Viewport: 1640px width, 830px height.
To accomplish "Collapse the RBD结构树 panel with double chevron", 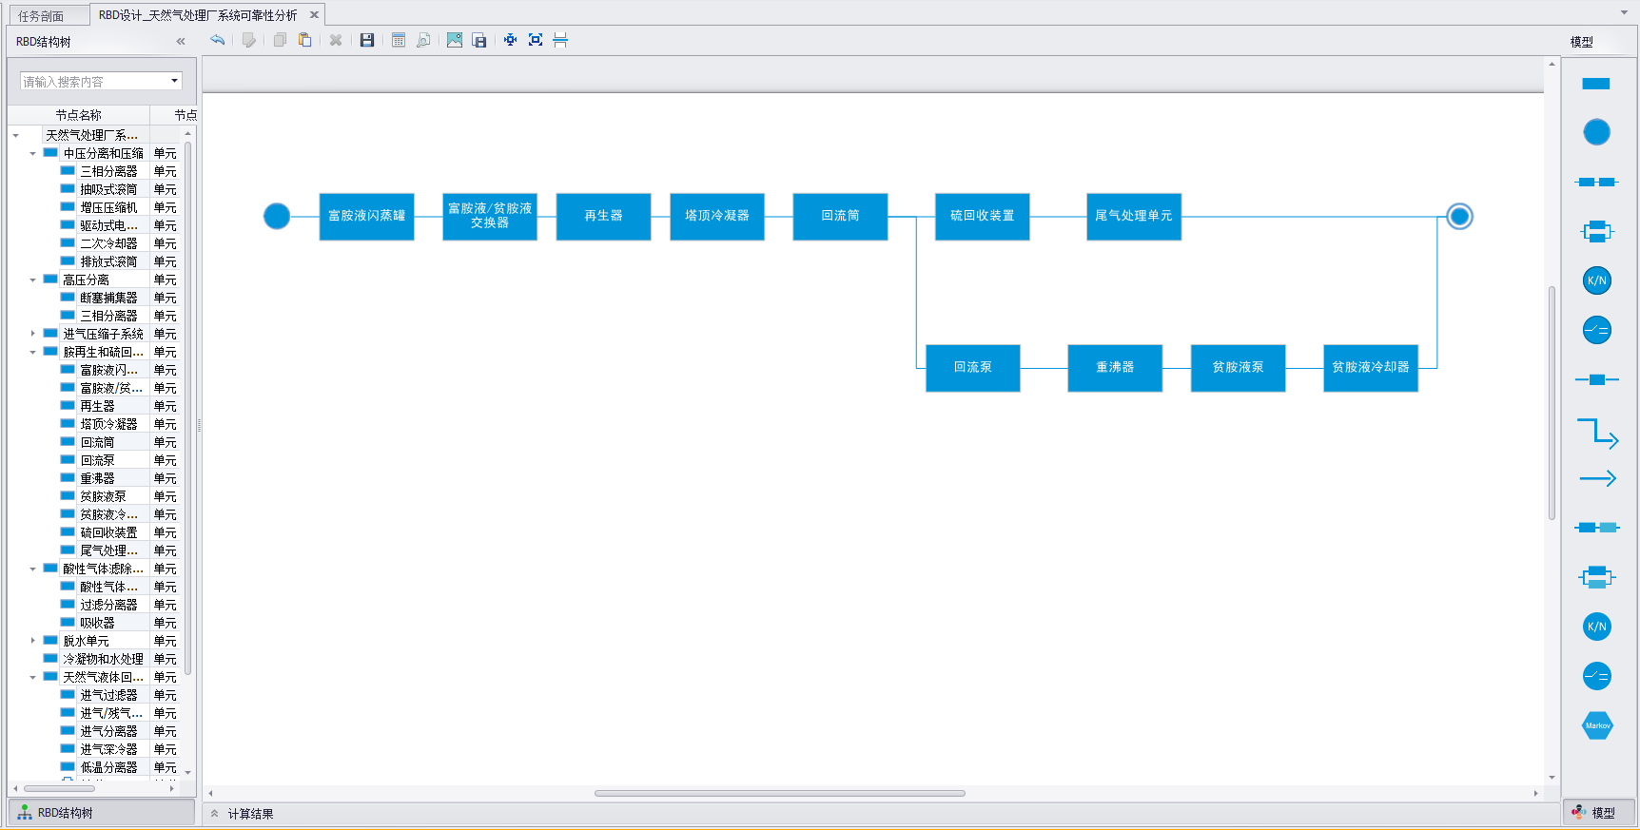I will coord(181,41).
